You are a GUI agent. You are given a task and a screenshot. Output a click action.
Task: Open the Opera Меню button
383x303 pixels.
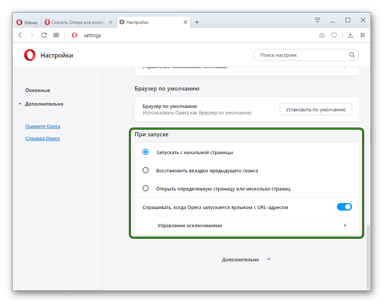27,22
